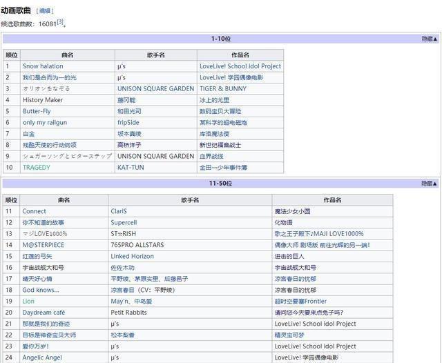Open 和田光司 singer link
The width and height of the screenshot is (442, 363).
pos(129,111)
